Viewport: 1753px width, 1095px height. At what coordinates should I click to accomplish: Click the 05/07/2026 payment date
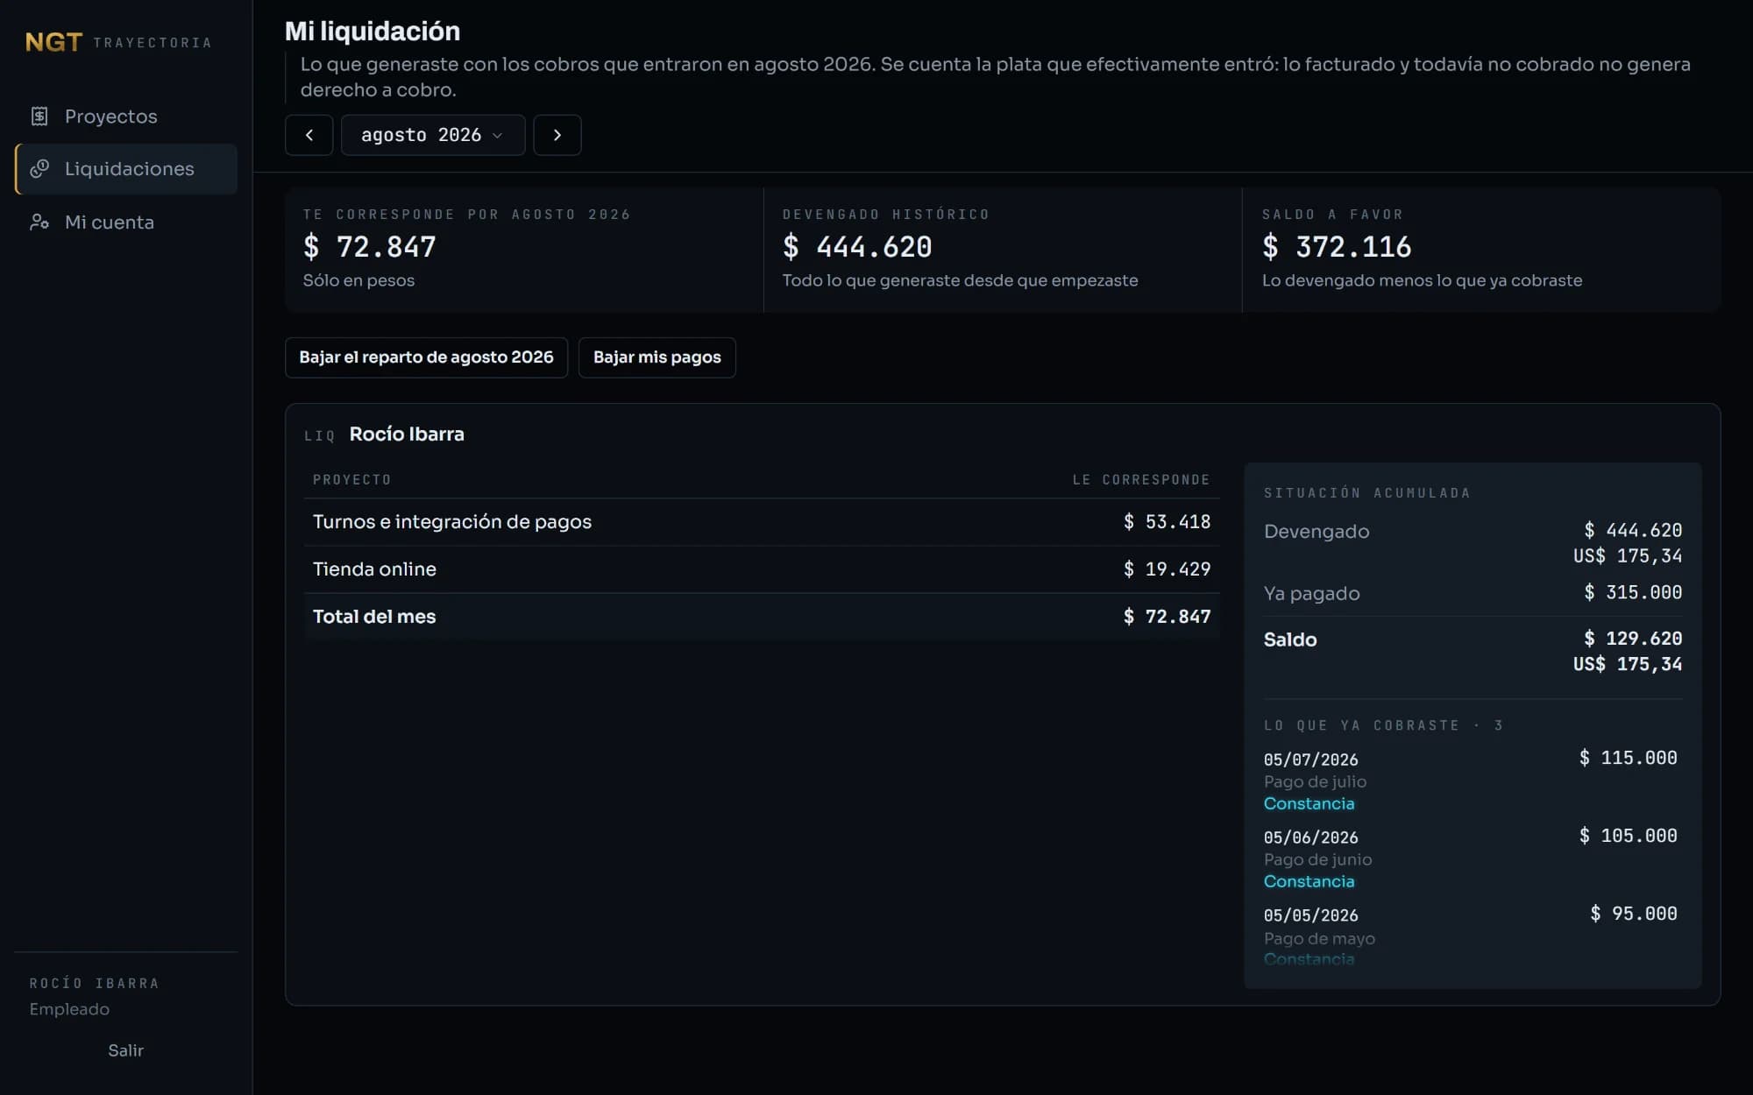tap(1311, 759)
